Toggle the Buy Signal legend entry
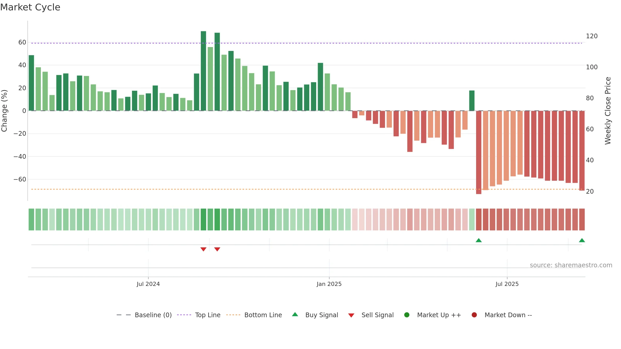The width and height of the screenshot is (621, 349). click(315, 315)
